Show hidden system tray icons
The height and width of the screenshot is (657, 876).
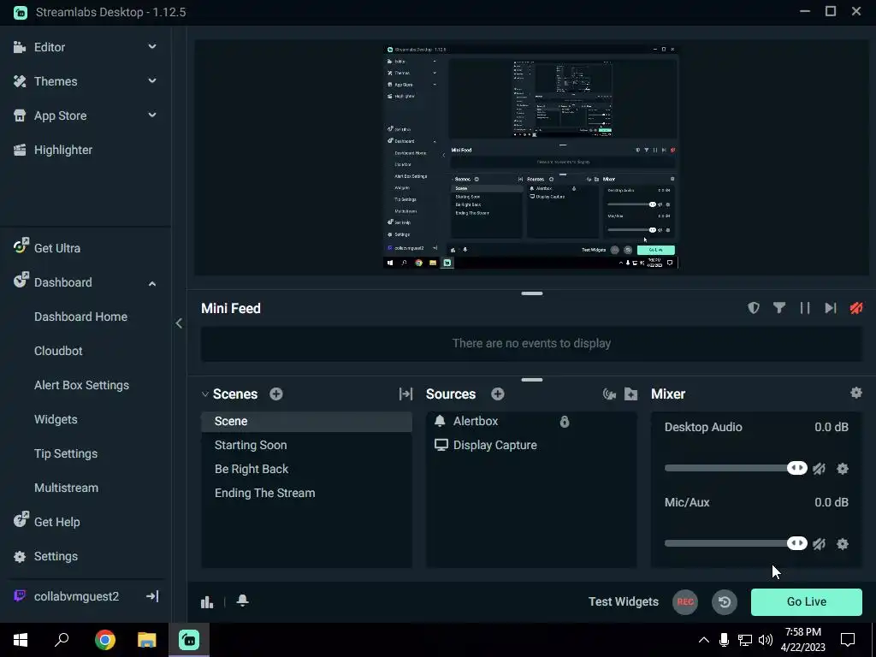pos(704,640)
